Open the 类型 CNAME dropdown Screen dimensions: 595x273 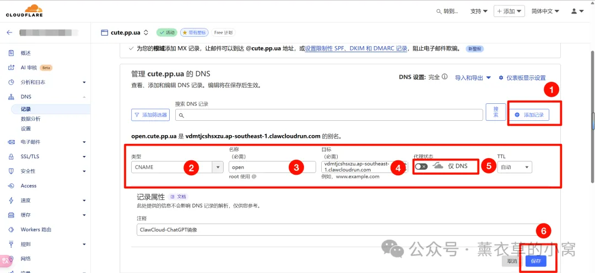pyautogui.click(x=177, y=167)
